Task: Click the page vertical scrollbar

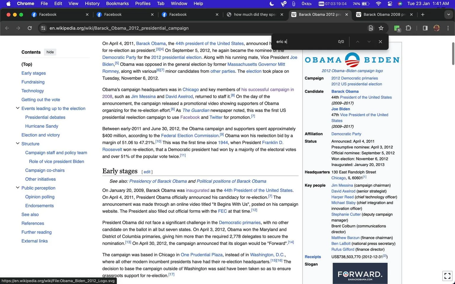Action: point(453,54)
